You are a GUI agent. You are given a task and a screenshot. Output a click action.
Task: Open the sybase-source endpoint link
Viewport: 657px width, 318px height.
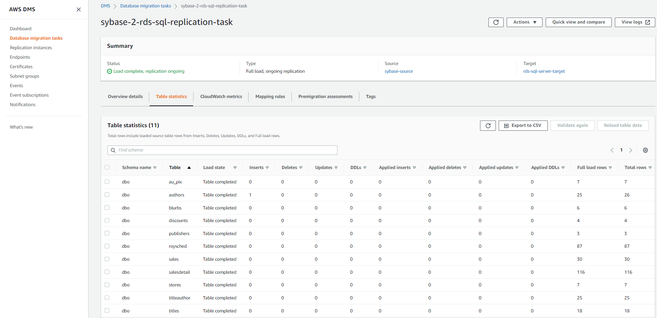tap(399, 71)
